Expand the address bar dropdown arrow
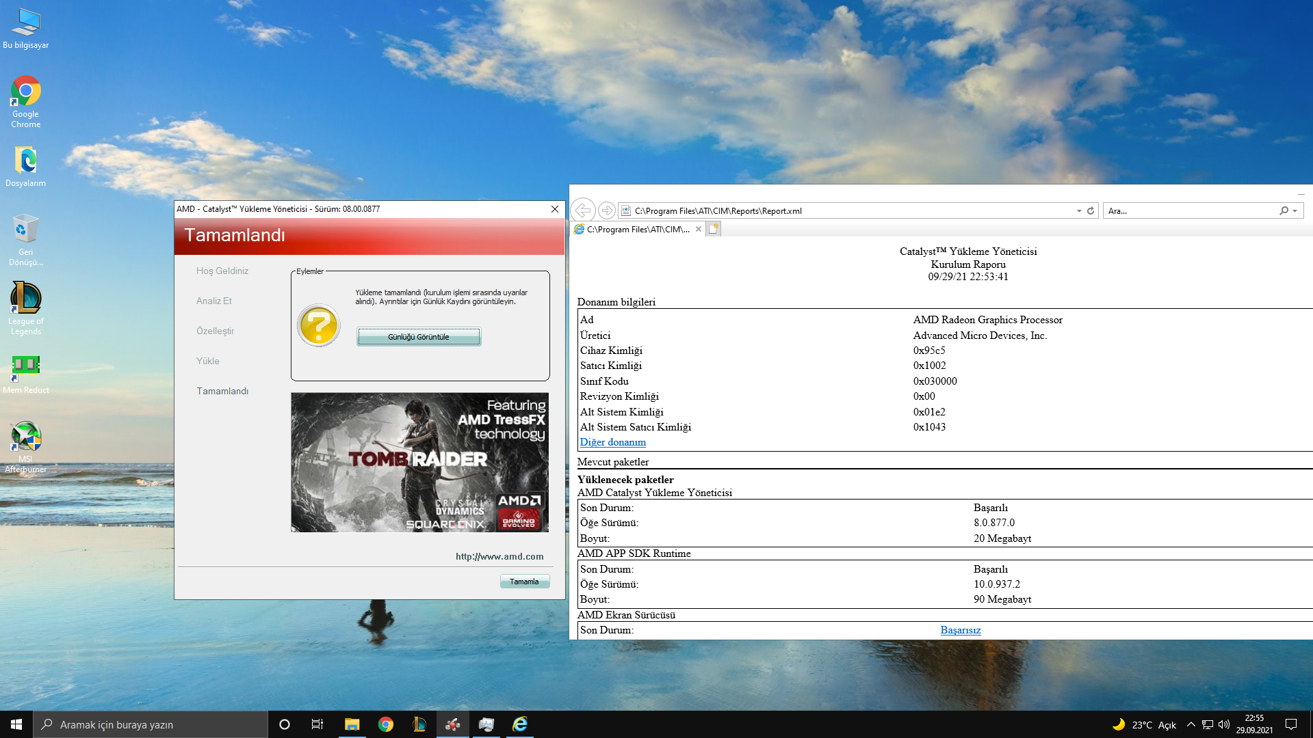 click(x=1079, y=210)
